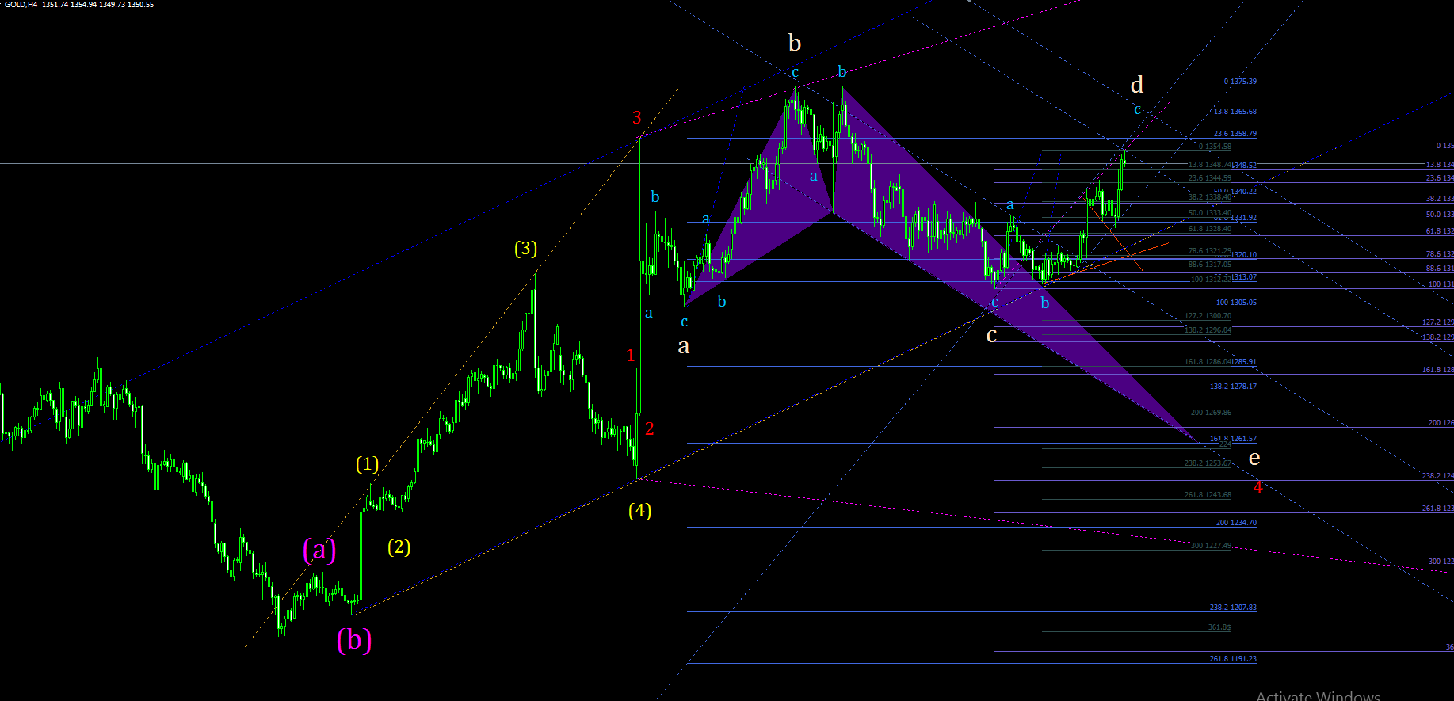
Task: Select the yellow "(1)" wave label
Action: [x=367, y=464]
